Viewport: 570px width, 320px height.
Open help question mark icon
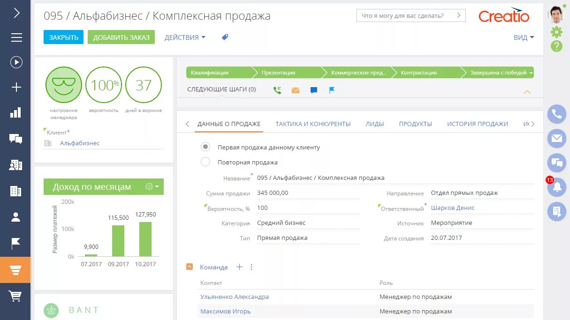[x=556, y=46]
